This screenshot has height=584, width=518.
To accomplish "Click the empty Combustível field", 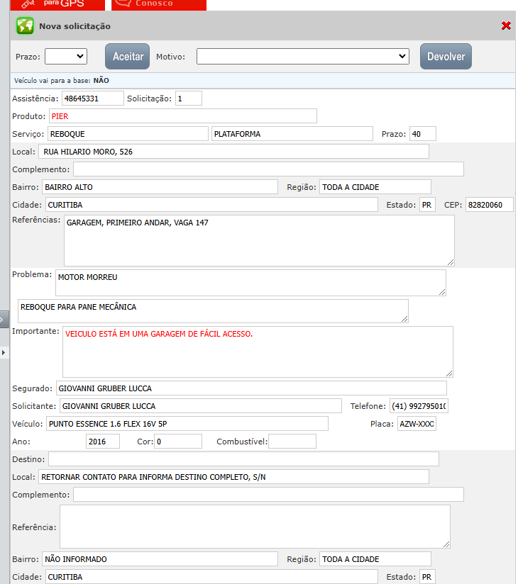I will click(x=292, y=442).
